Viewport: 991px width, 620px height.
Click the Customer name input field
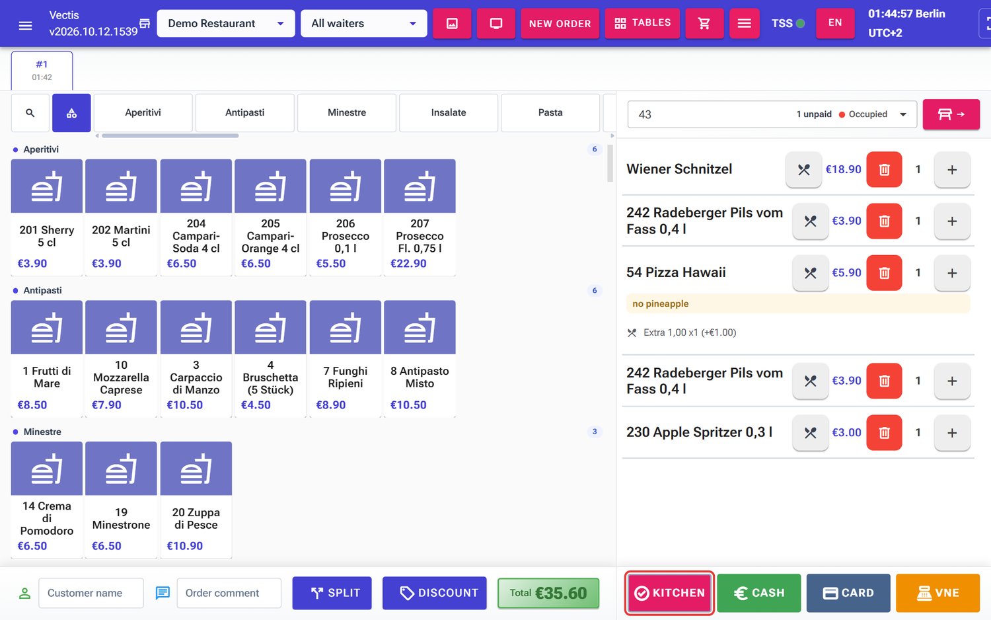(x=91, y=593)
